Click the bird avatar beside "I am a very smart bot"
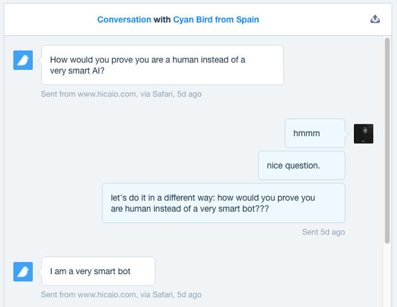Screen dimensions: 397x307 pos(23,272)
